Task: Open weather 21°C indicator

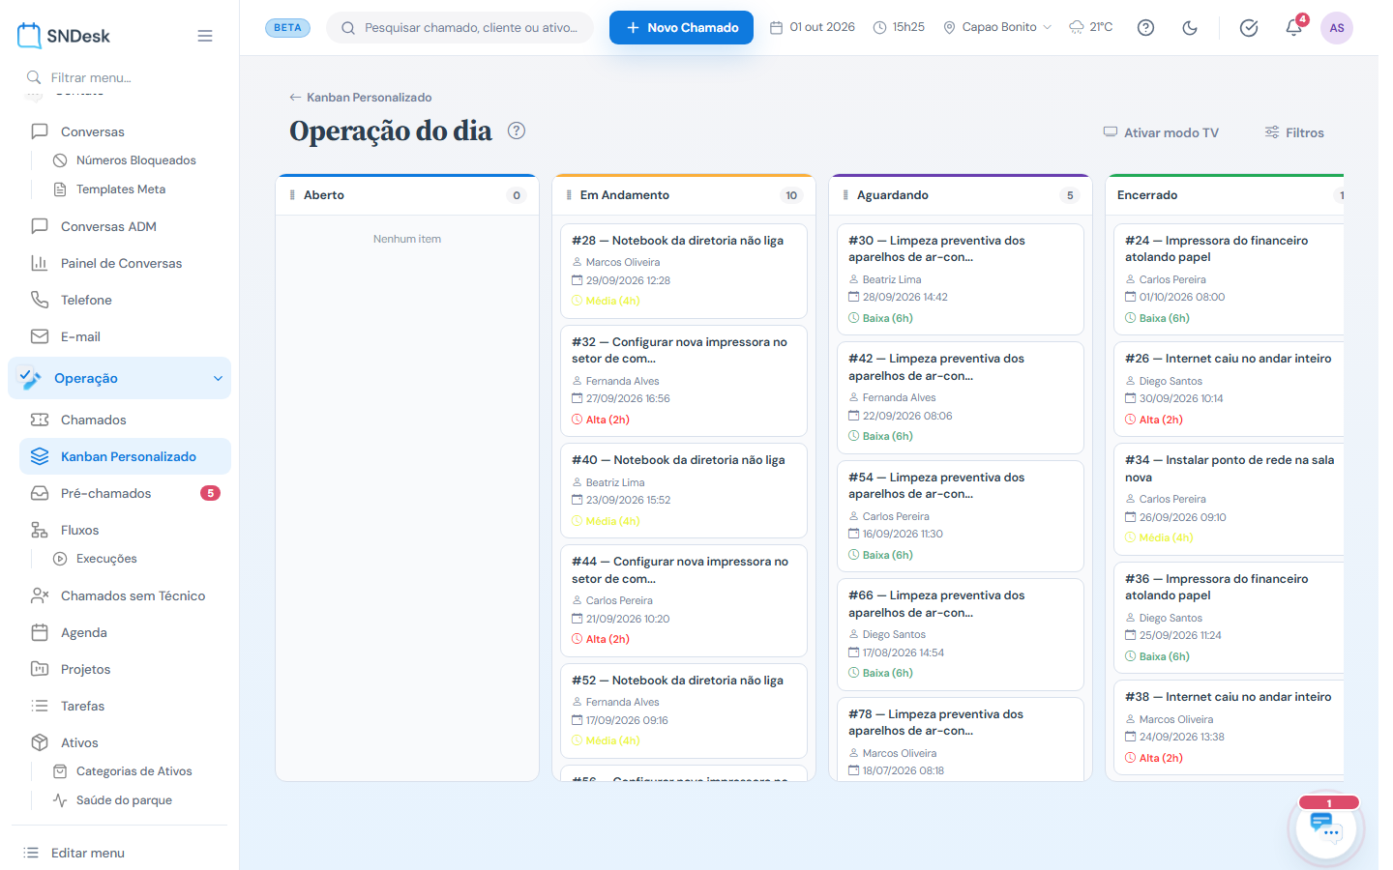Action: tap(1090, 27)
